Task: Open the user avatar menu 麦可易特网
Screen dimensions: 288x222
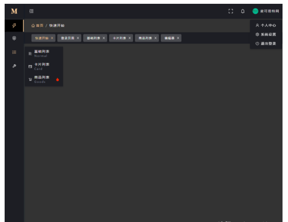Action: [266, 11]
